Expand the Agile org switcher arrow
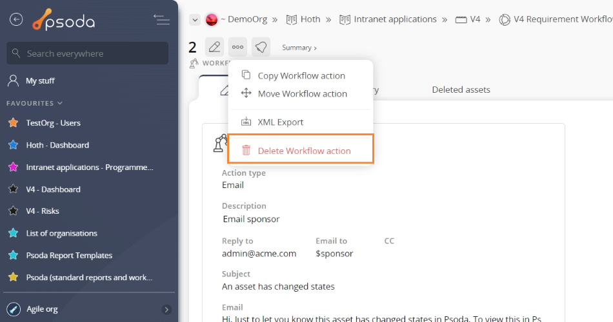The width and height of the screenshot is (613, 322). (166, 309)
